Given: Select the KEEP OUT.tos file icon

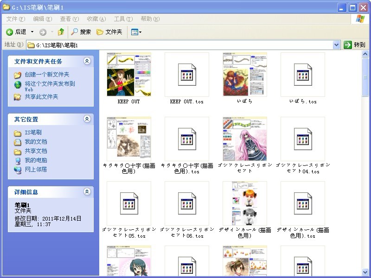Looking at the screenshot, I should point(187,75).
